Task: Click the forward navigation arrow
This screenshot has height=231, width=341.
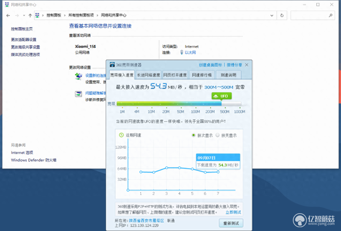Action: tap(17, 15)
